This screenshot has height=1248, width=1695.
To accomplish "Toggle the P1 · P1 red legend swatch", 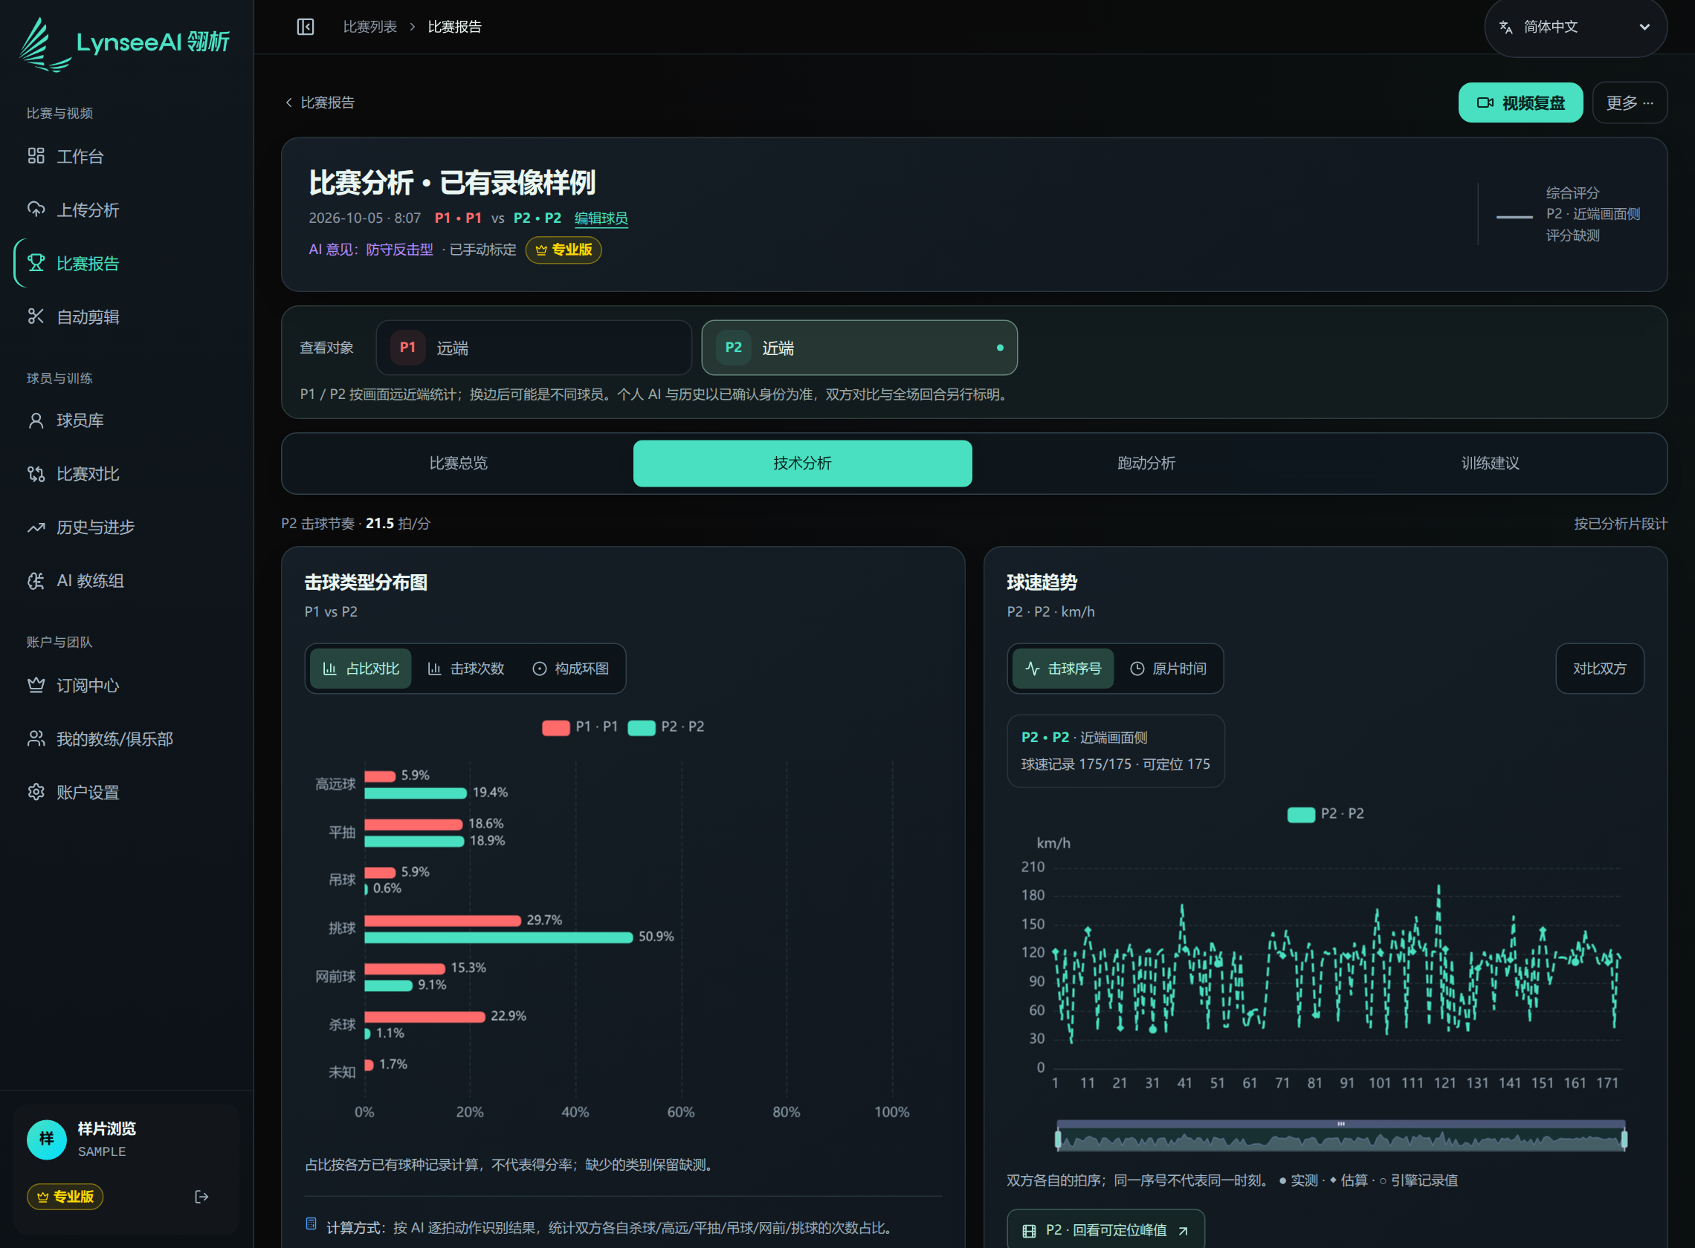I will click(555, 727).
